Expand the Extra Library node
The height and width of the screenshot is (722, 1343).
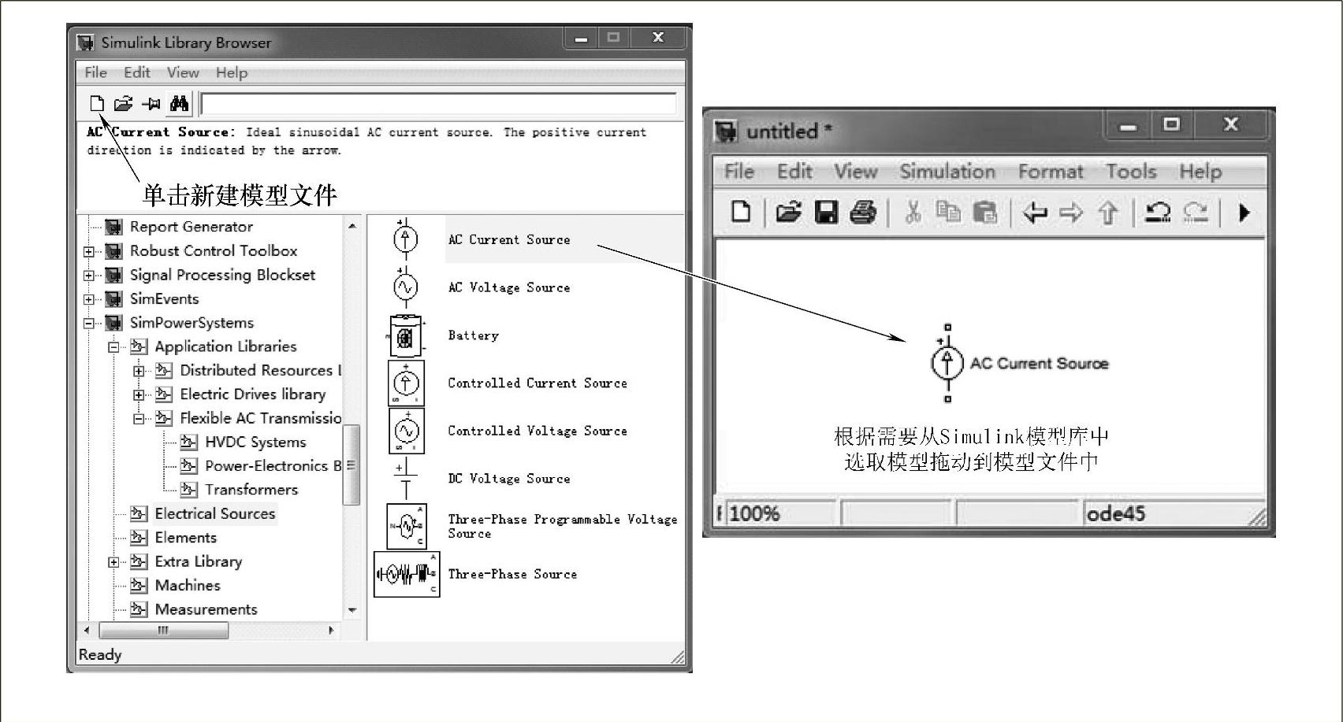click(x=113, y=562)
